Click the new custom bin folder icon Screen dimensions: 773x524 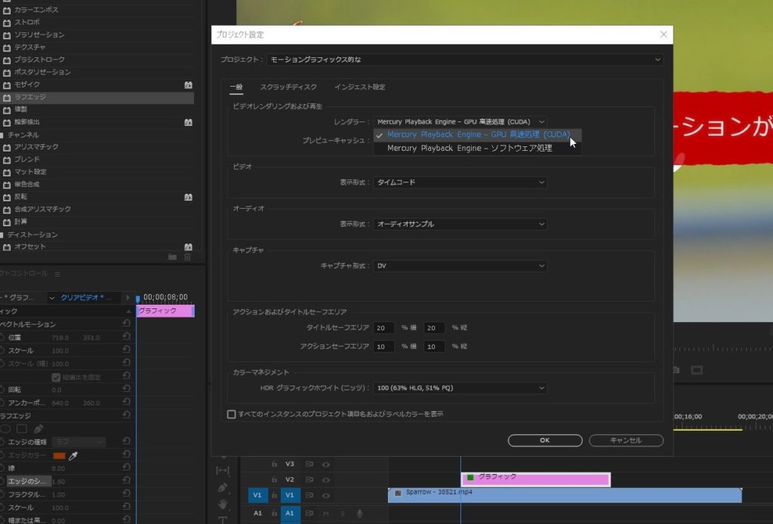click(x=173, y=257)
